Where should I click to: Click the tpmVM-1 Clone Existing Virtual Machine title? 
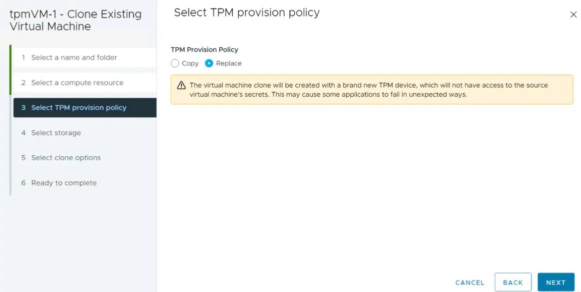[75, 20]
